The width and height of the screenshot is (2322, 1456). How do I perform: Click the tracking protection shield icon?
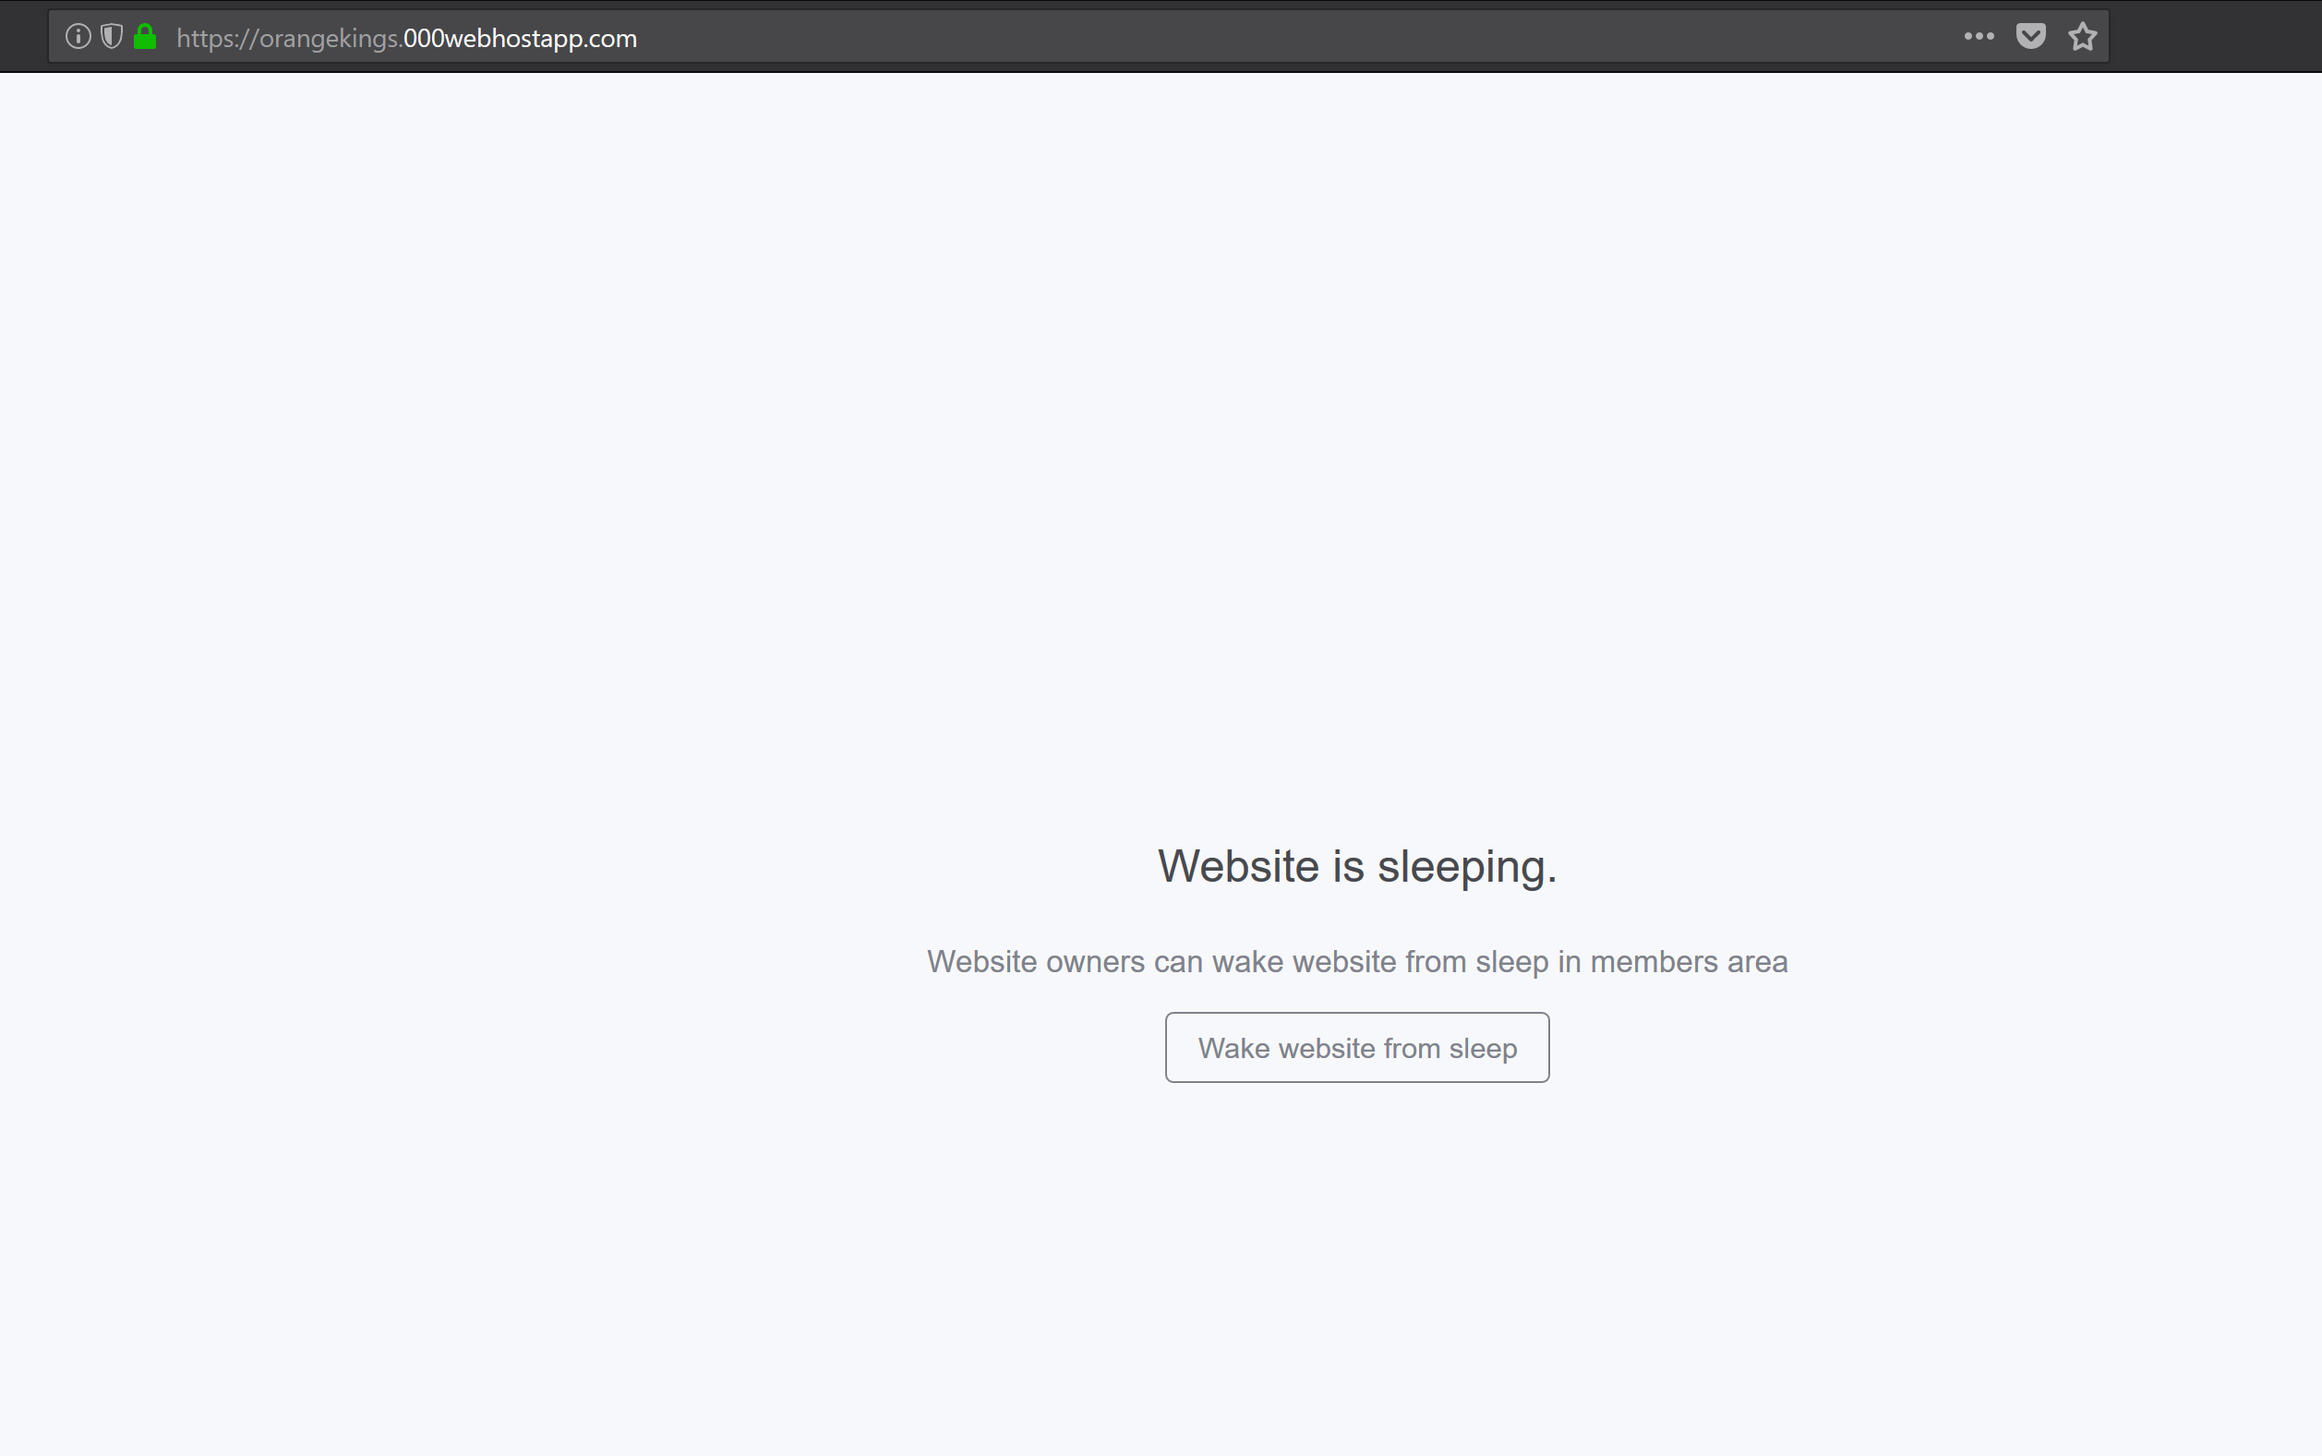click(x=112, y=37)
